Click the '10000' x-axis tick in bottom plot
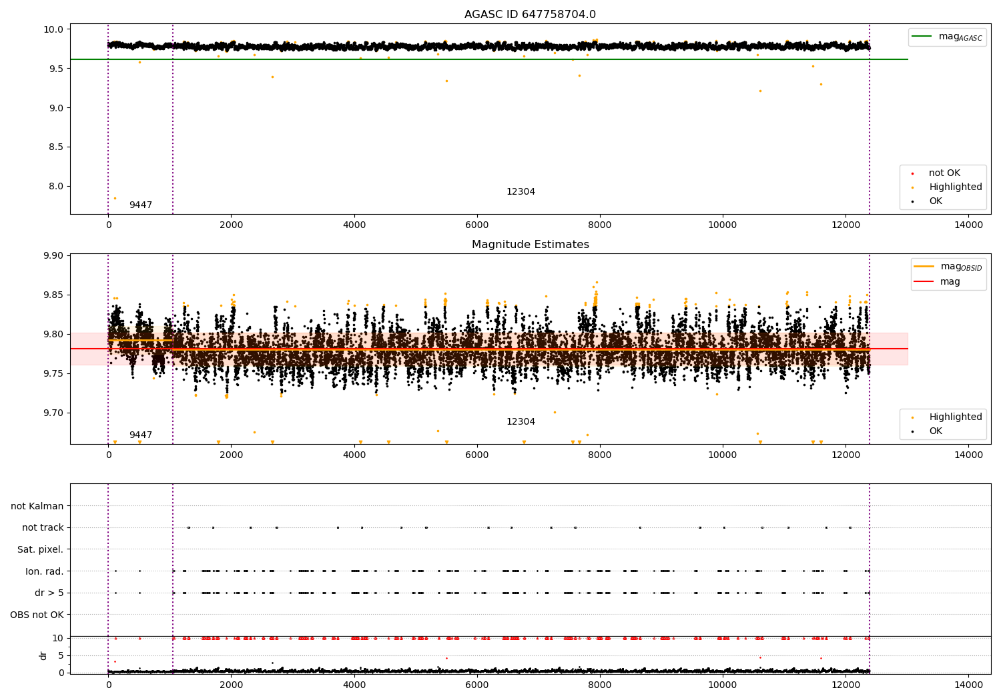Image resolution: width=1001 pixels, height=700 pixels. click(723, 685)
